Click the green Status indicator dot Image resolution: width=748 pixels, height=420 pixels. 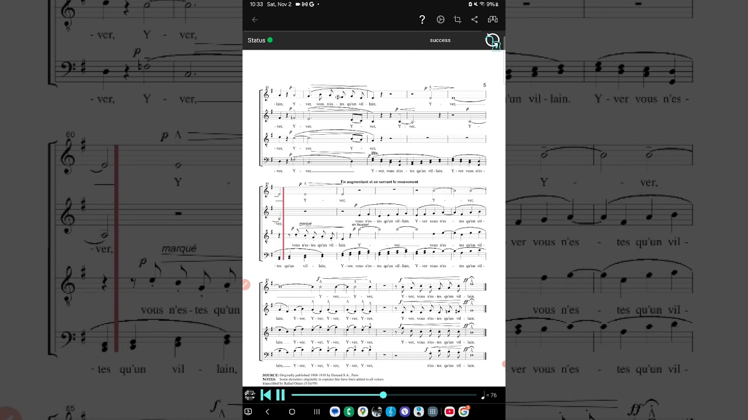click(270, 40)
